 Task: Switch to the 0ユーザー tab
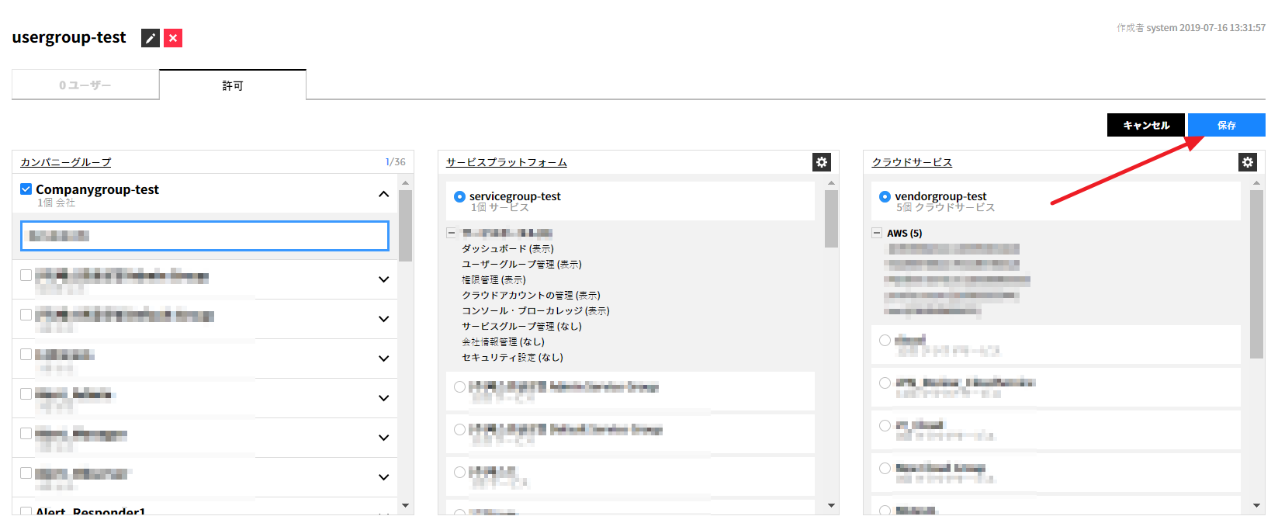(85, 85)
